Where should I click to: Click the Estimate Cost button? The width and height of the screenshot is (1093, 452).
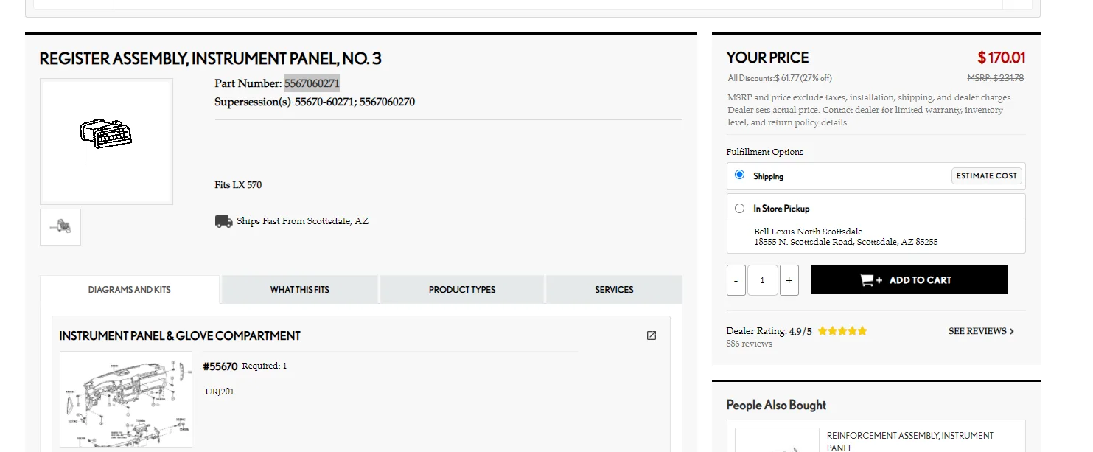point(986,175)
